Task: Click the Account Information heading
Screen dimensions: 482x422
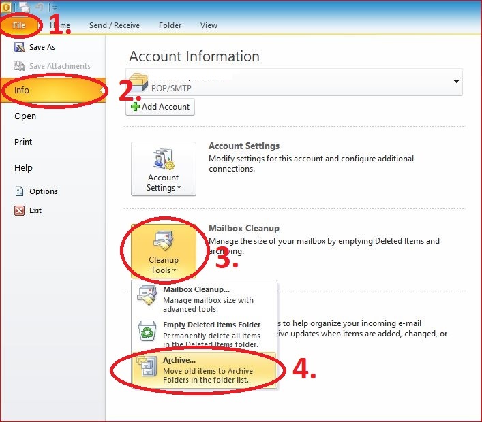Action: 194,56
